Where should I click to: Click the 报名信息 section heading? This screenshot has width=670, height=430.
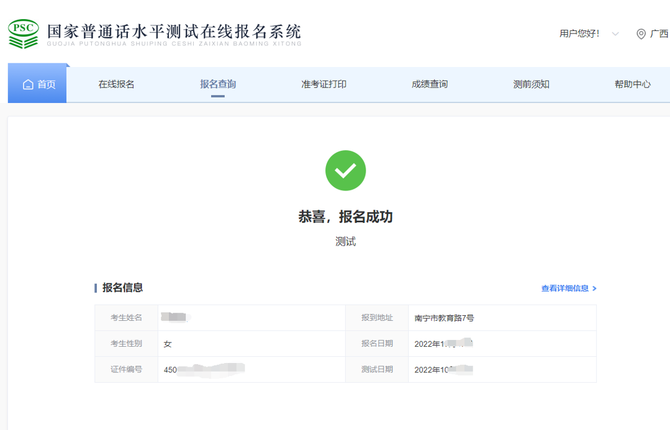[122, 288]
